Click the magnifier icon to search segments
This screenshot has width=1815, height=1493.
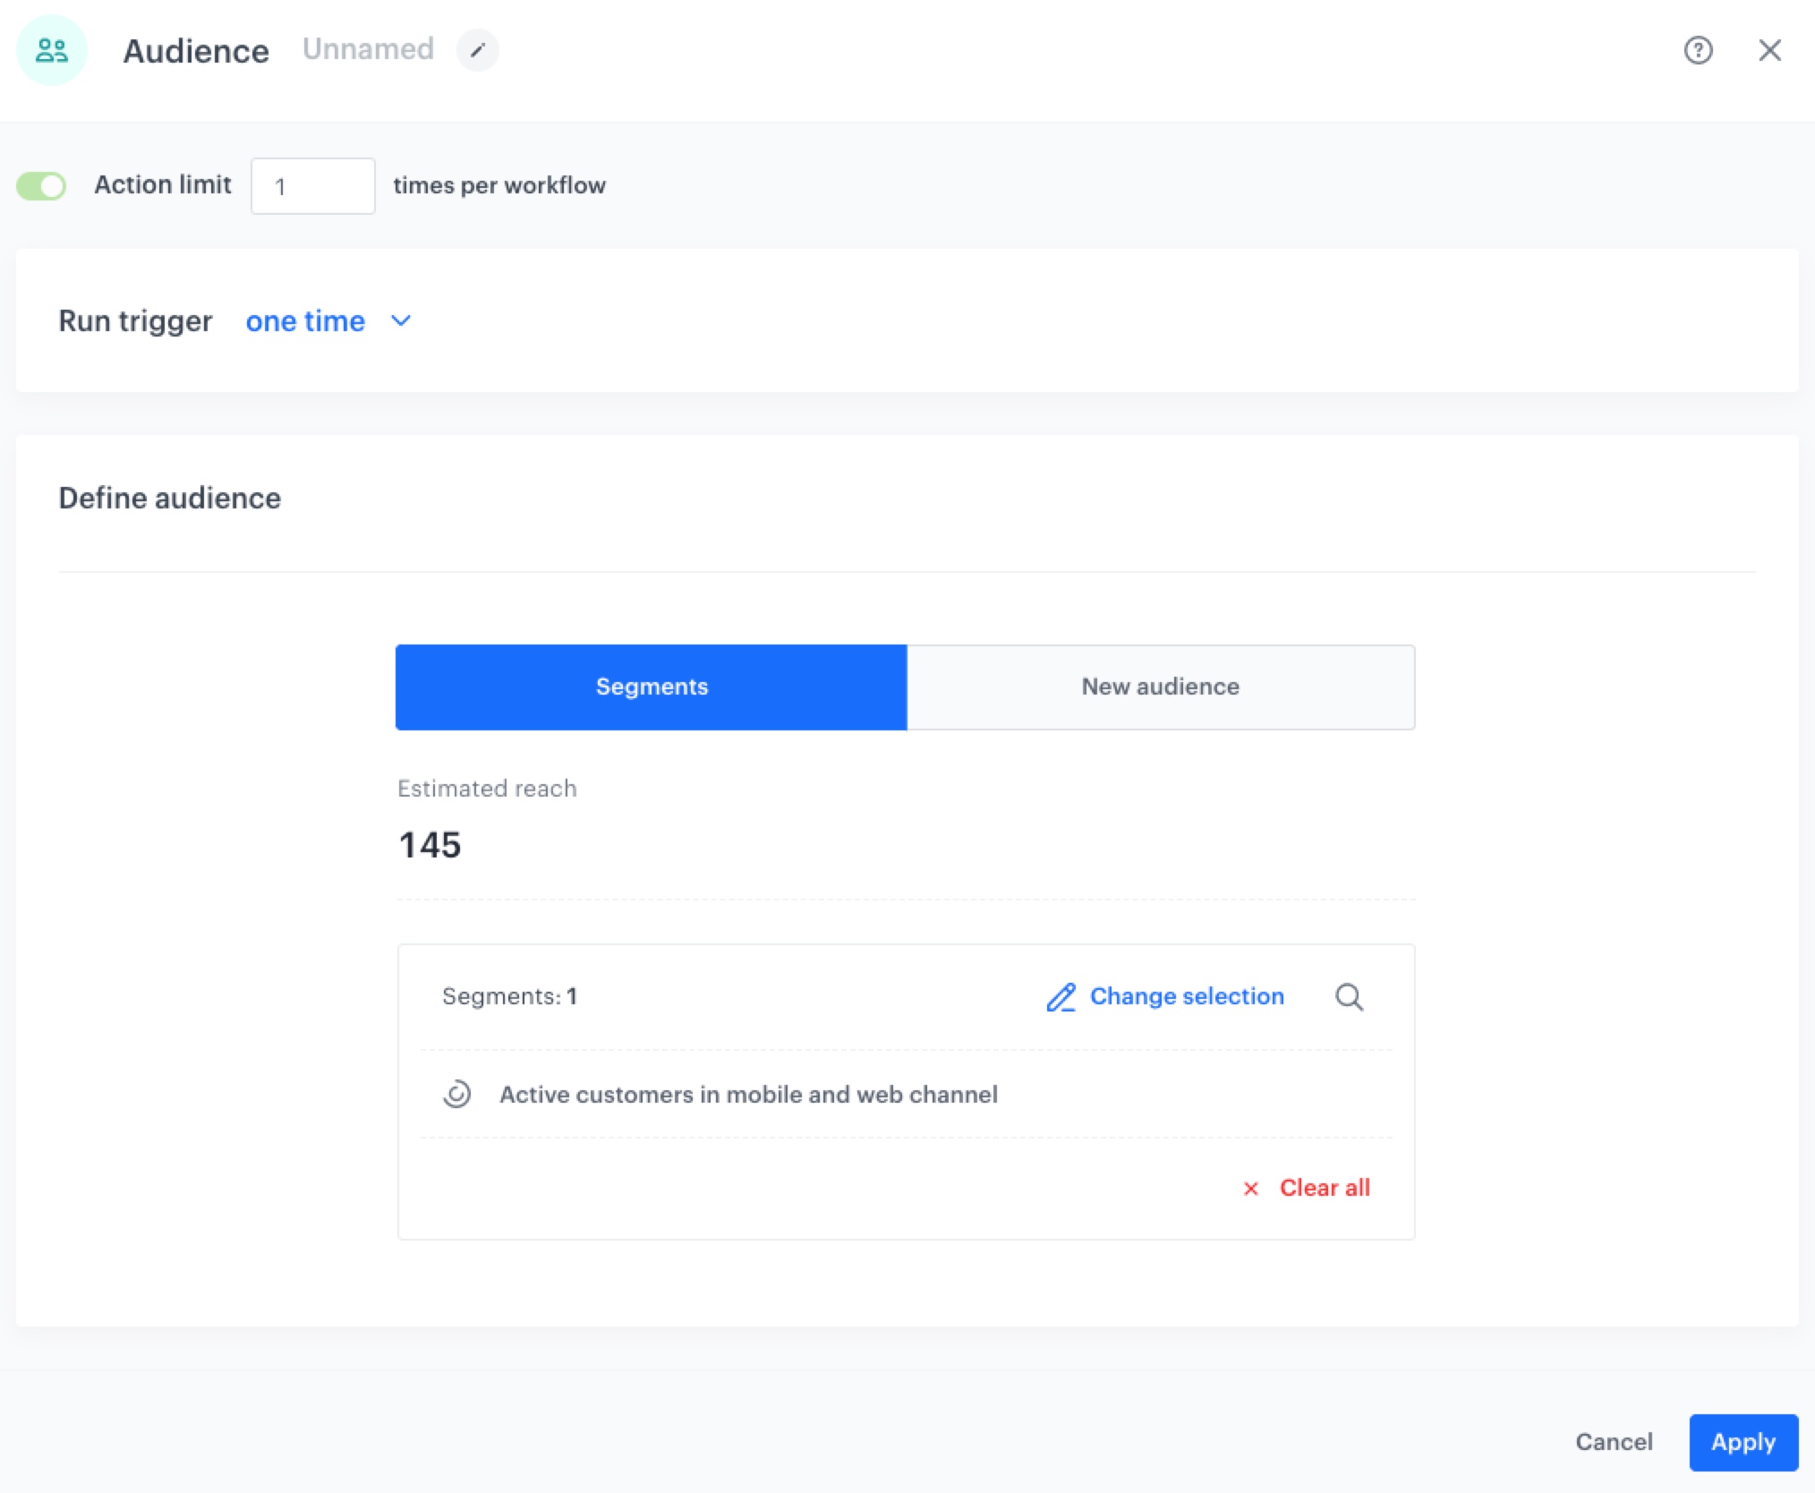tap(1349, 996)
